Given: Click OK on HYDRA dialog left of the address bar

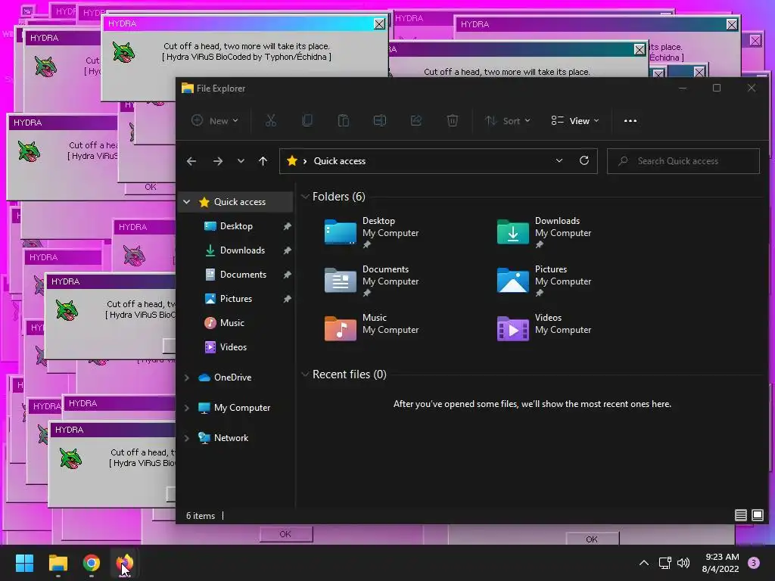Looking at the screenshot, I should [151, 188].
